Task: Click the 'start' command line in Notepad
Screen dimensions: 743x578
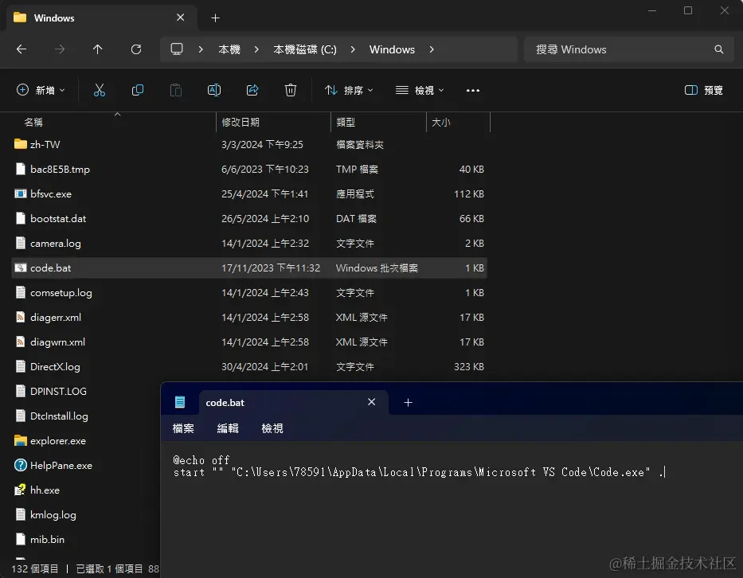Action: 419,472
